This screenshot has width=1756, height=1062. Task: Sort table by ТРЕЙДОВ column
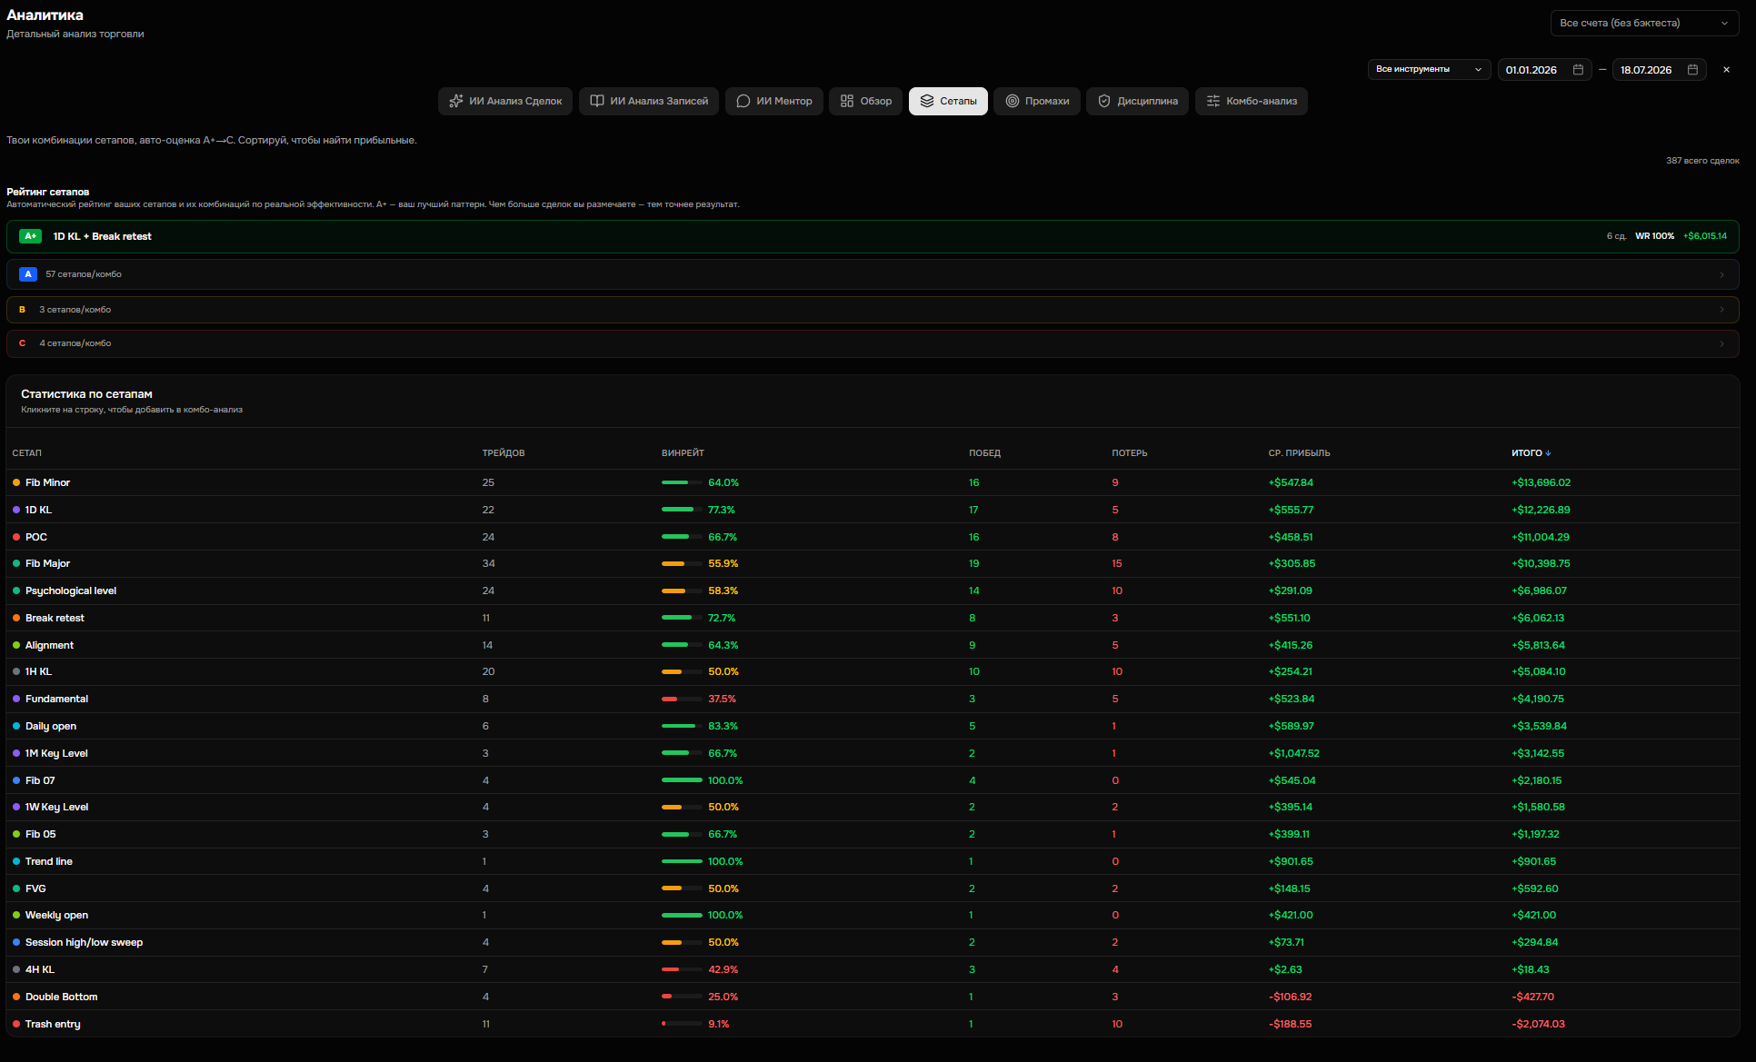504,453
